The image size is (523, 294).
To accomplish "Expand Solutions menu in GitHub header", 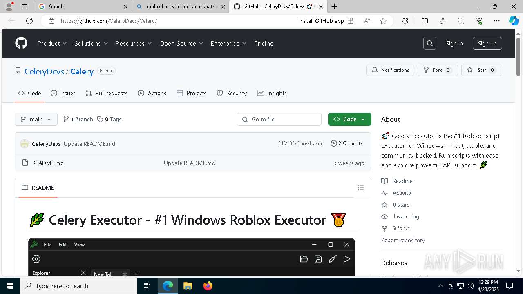I will pos(91,43).
